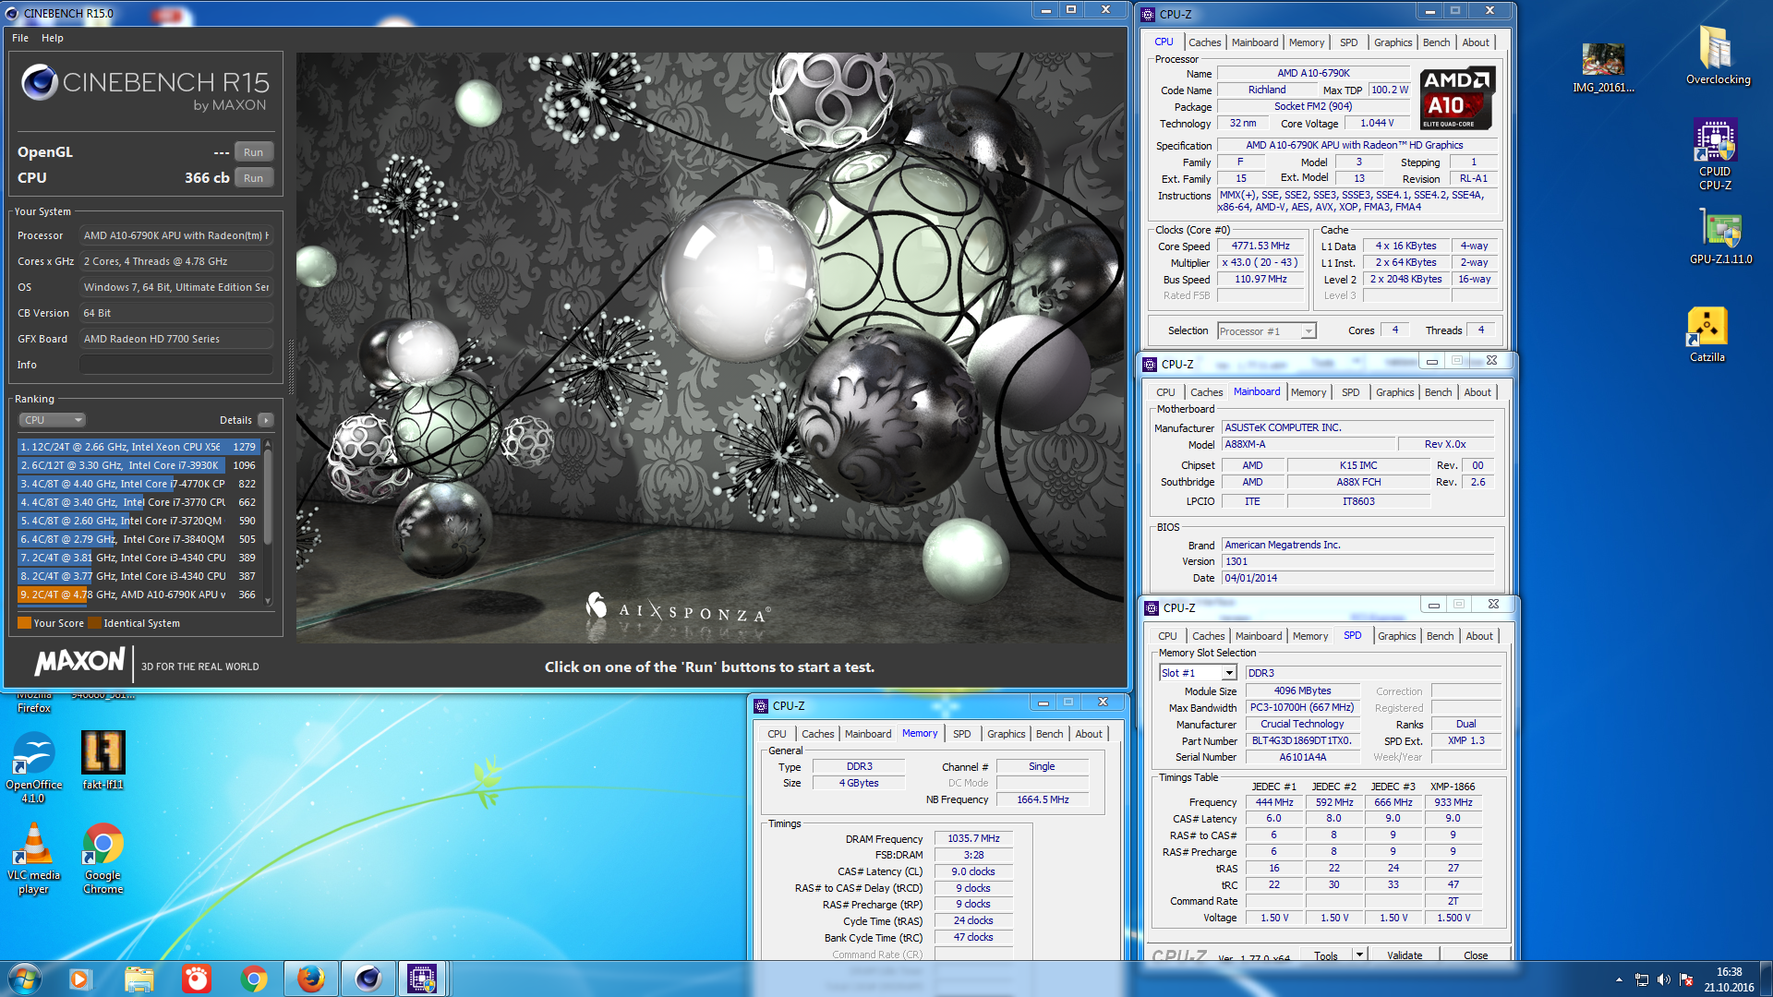Click the motherboard model A88XM-A field
The height and width of the screenshot is (997, 1773).
pos(1308,445)
